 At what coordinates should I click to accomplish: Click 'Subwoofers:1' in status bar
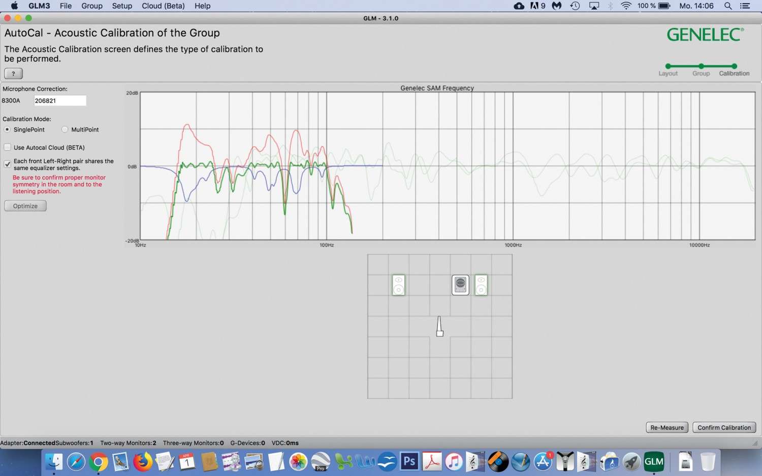click(74, 443)
